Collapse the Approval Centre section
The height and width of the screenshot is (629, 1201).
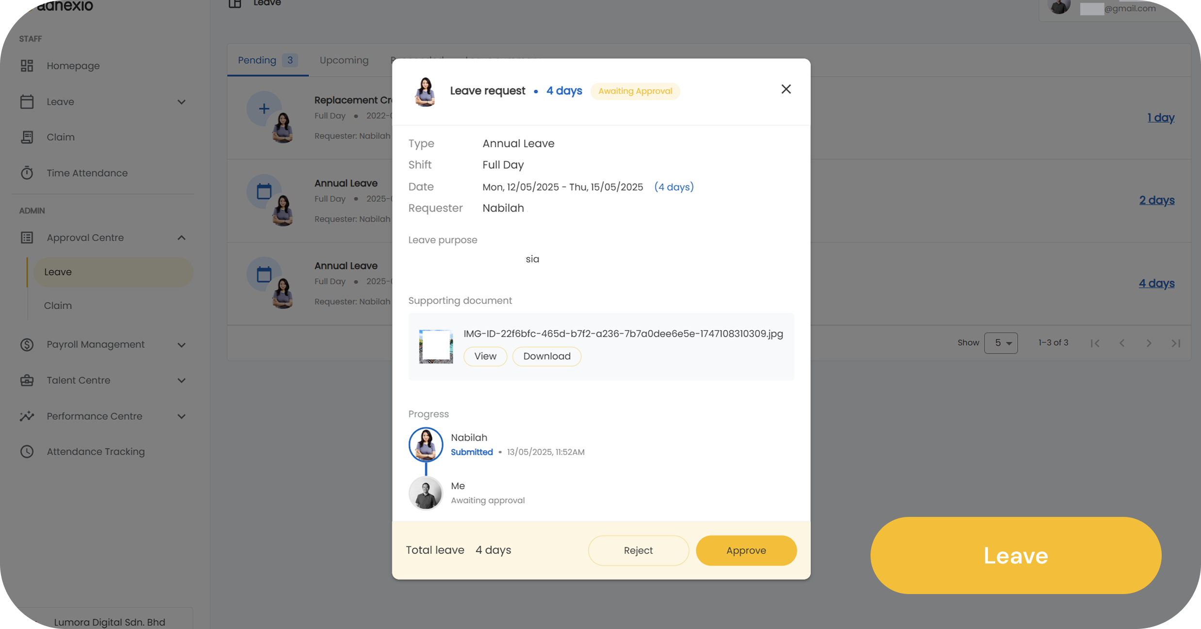pyautogui.click(x=181, y=238)
